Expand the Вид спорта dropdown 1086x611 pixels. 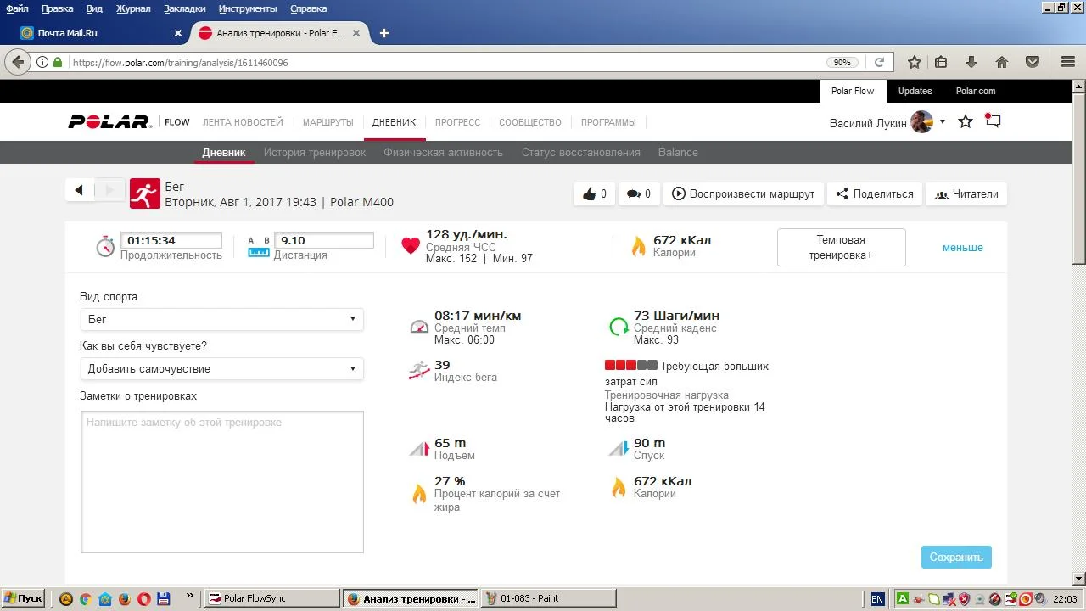pyautogui.click(x=221, y=319)
